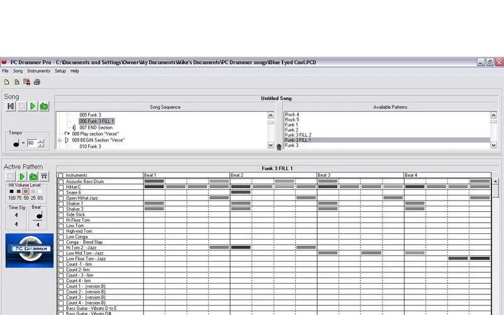This screenshot has width=504, height=315.
Task: Click the 008 Play section loop icon
Action: pyautogui.click(x=67, y=134)
